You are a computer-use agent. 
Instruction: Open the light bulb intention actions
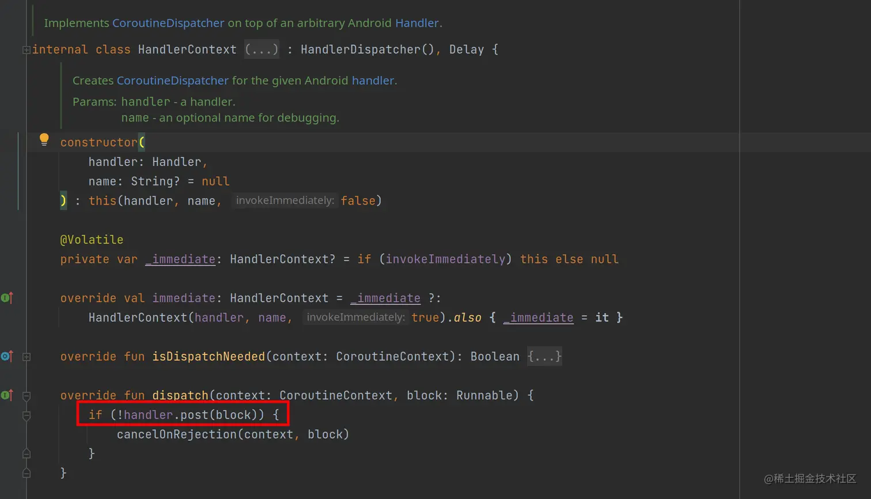tap(44, 139)
